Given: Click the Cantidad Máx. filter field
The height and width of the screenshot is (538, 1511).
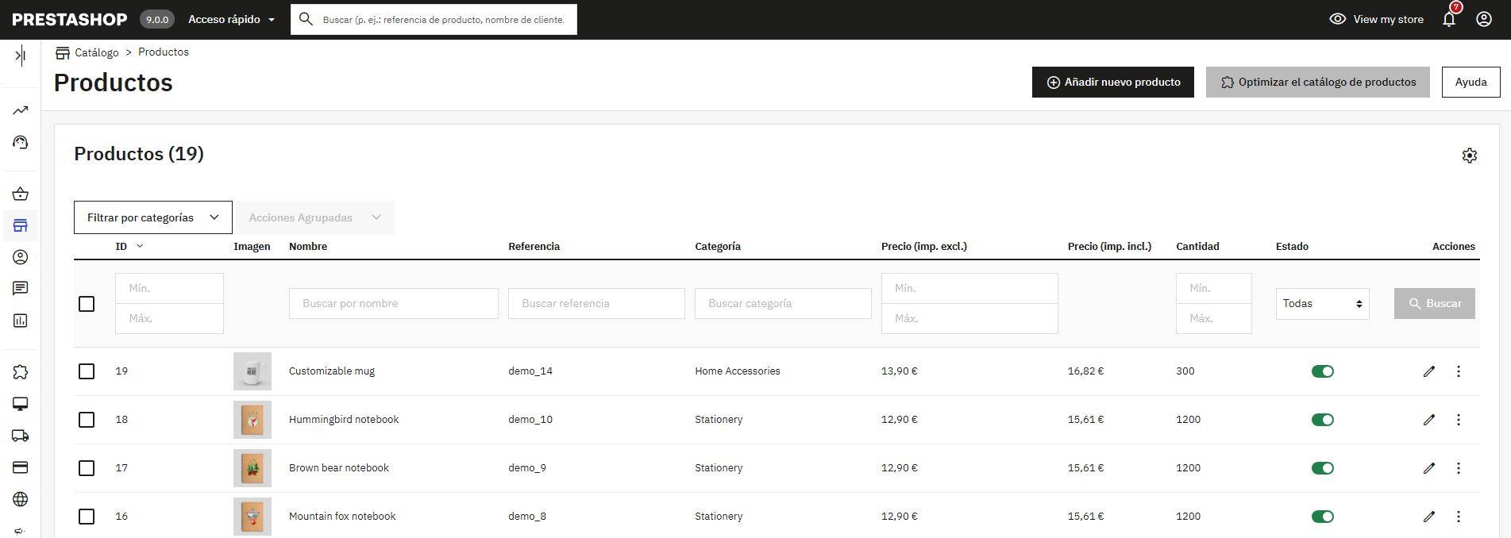Looking at the screenshot, I should coord(1214,318).
